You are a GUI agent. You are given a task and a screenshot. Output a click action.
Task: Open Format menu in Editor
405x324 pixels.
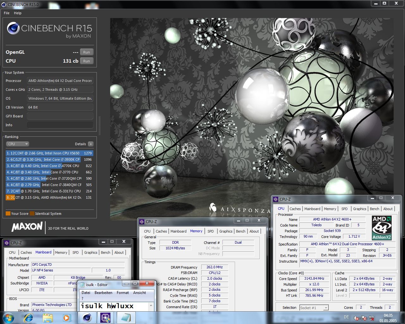click(x=123, y=293)
